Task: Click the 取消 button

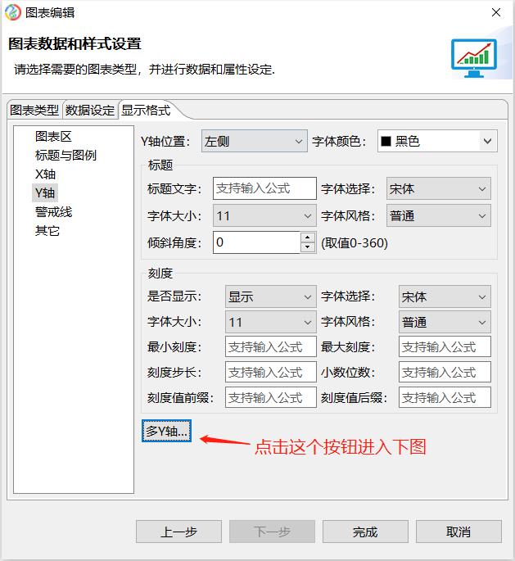Action: (459, 532)
